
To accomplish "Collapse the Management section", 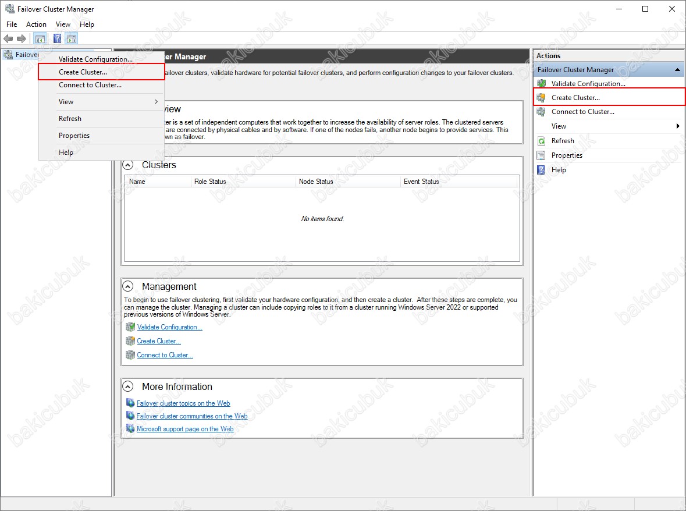I will pyautogui.click(x=128, y=286).
